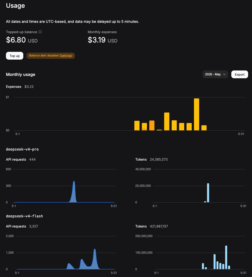
Task: Click the info icon beside Topped-up balance
Action: tap(40, 32)
